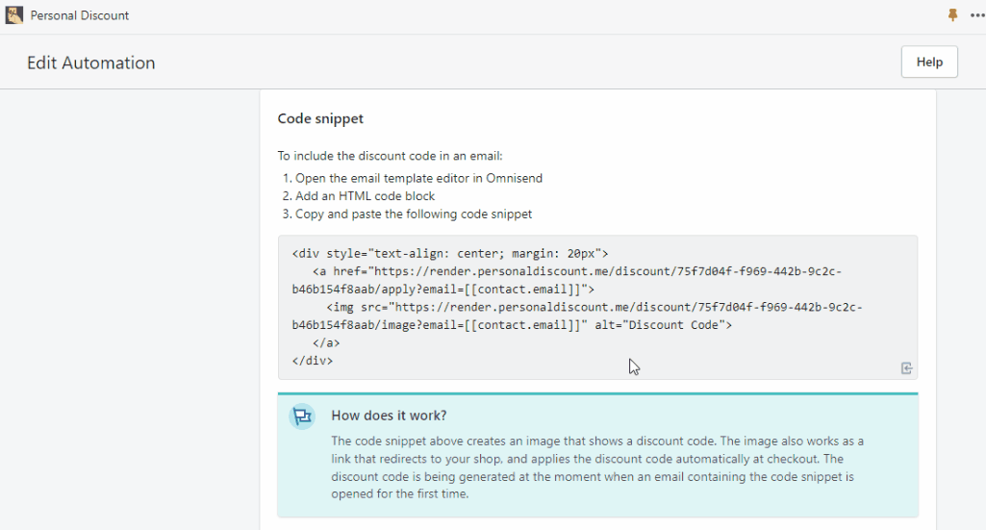This screenshot has height=530, width=986.
Task: Click the closing </a> tag line
Action: pos(326,343)
